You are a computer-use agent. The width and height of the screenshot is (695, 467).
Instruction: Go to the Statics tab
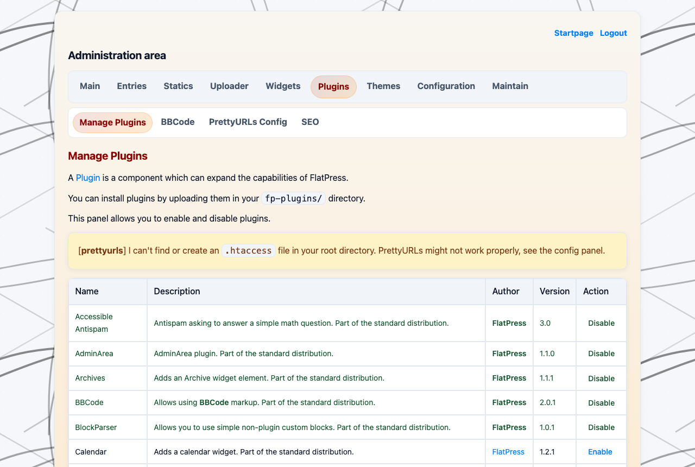point(179,86)
